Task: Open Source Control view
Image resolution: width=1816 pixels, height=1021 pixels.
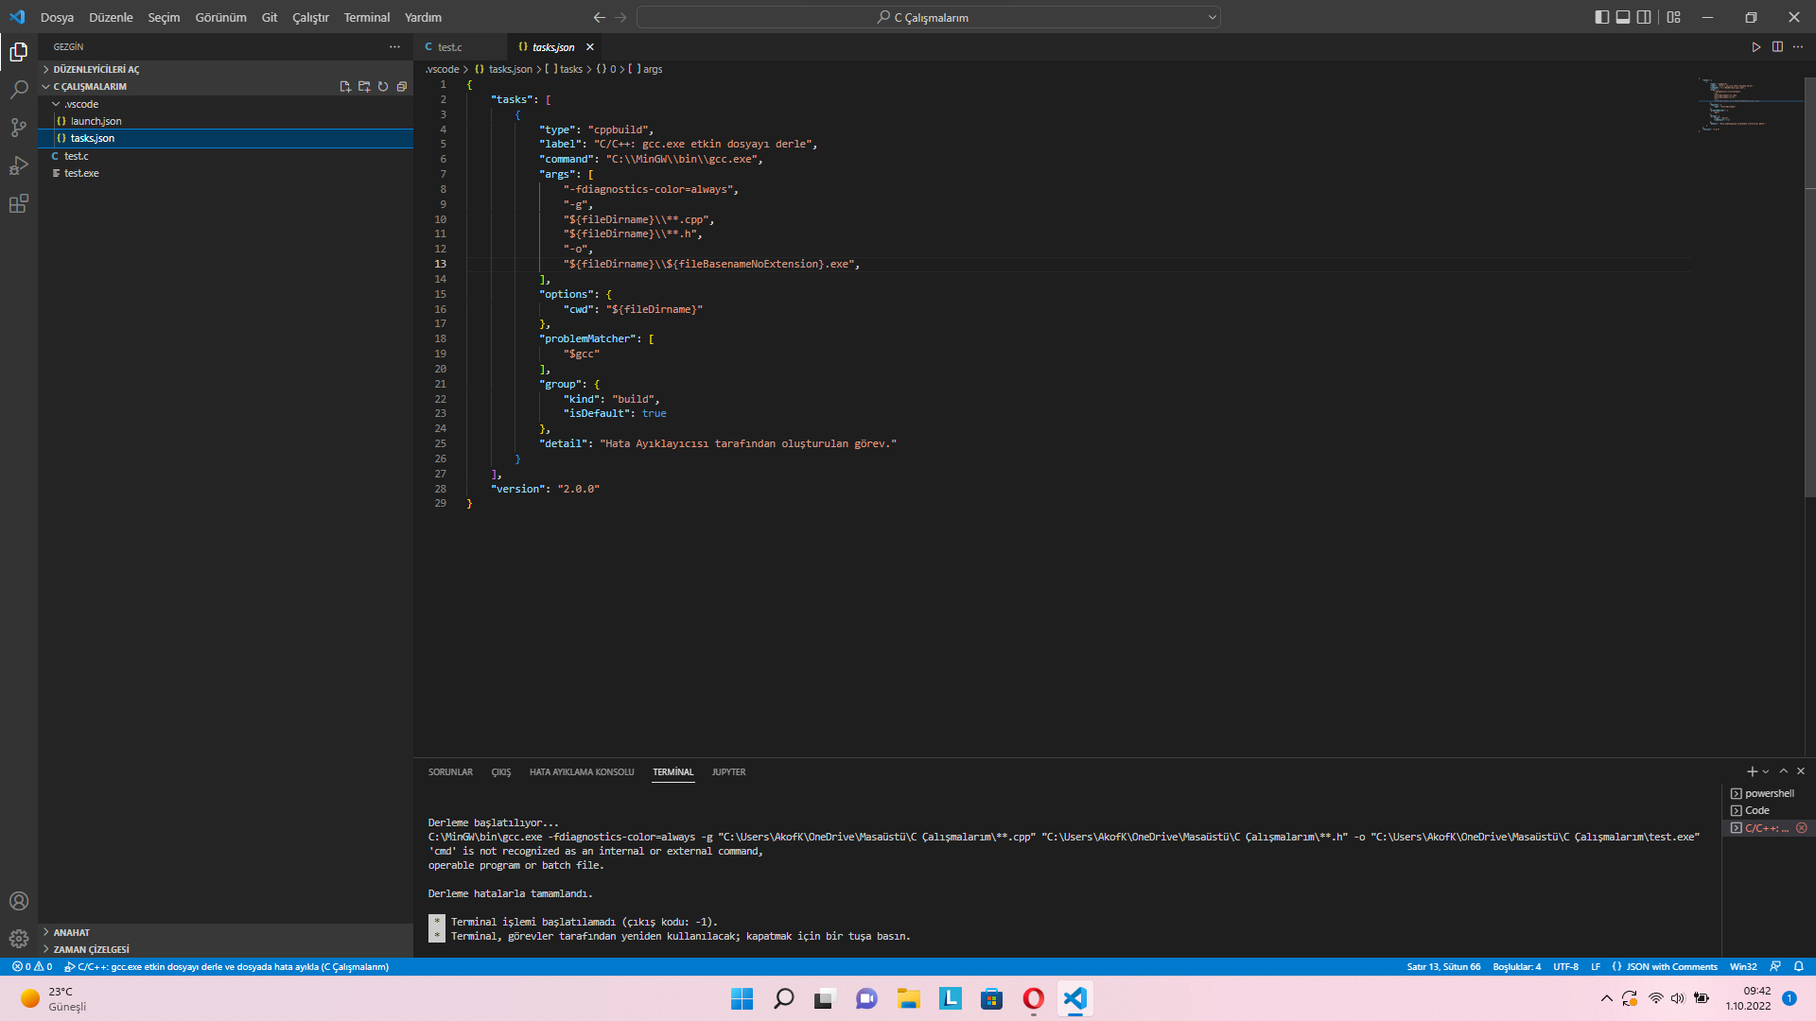Action: 19,128
